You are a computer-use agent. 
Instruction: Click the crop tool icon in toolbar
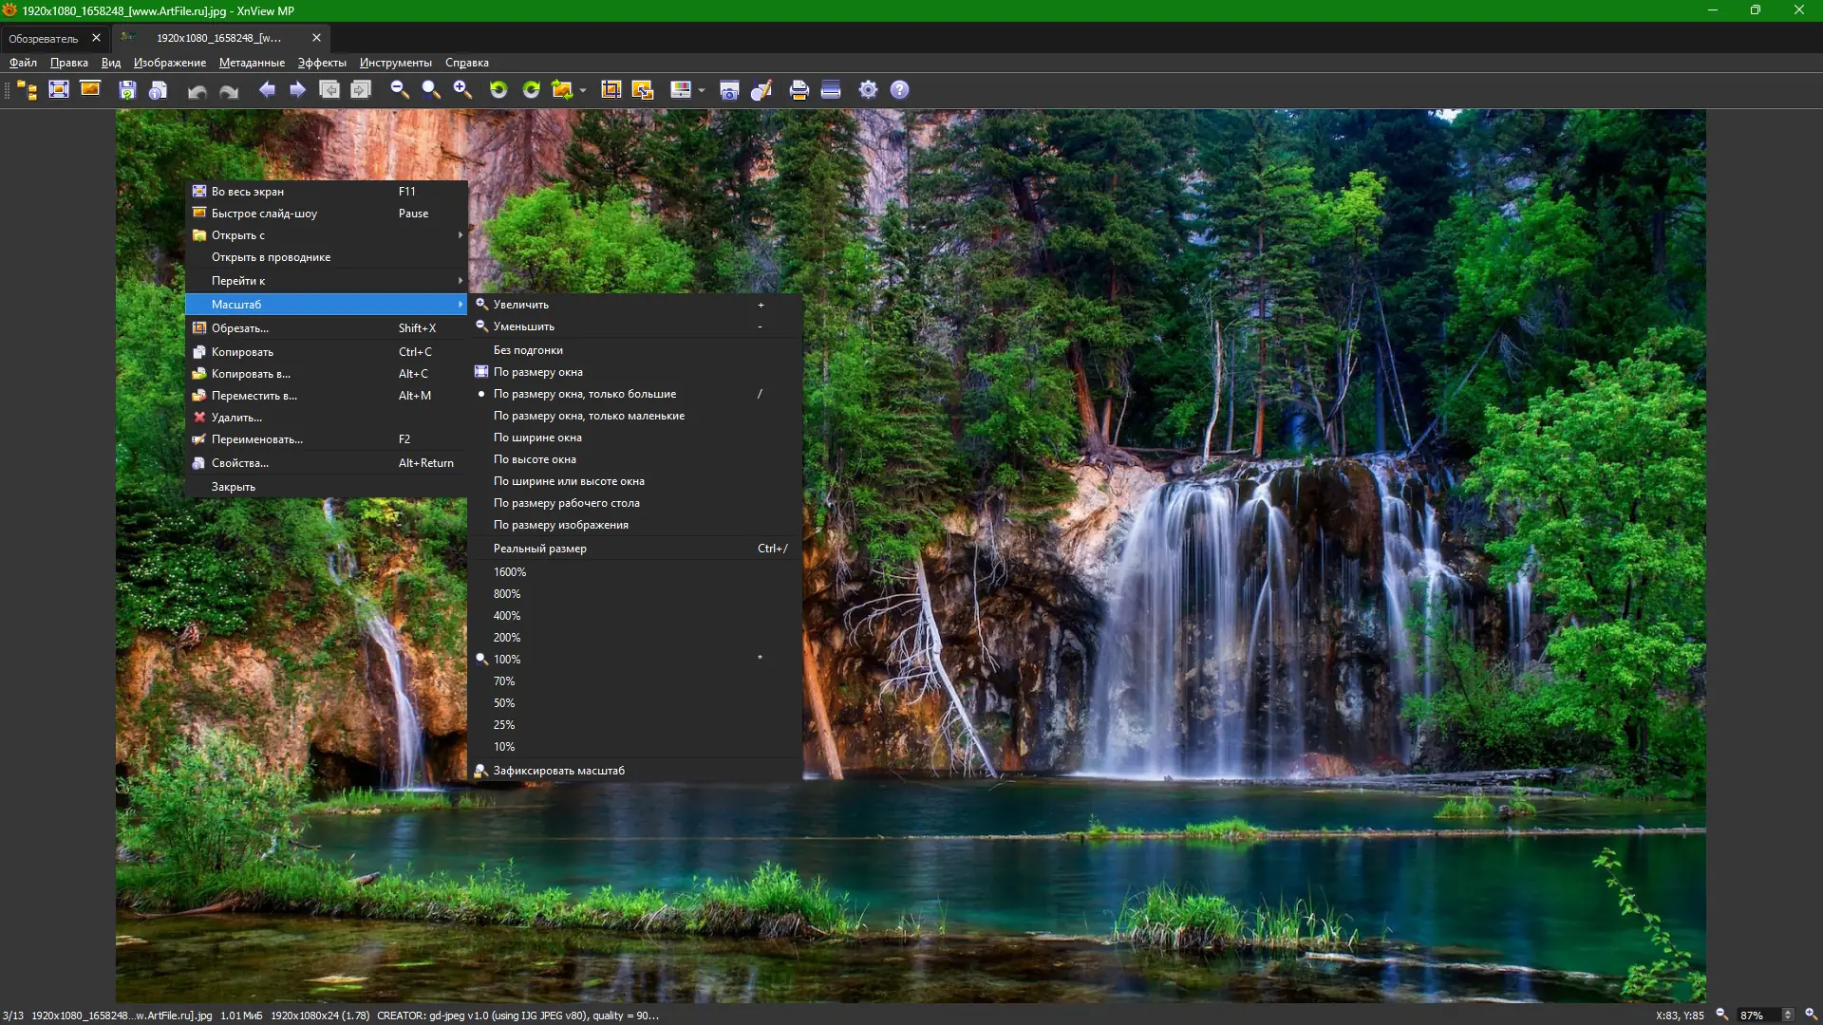coord(611,89)
